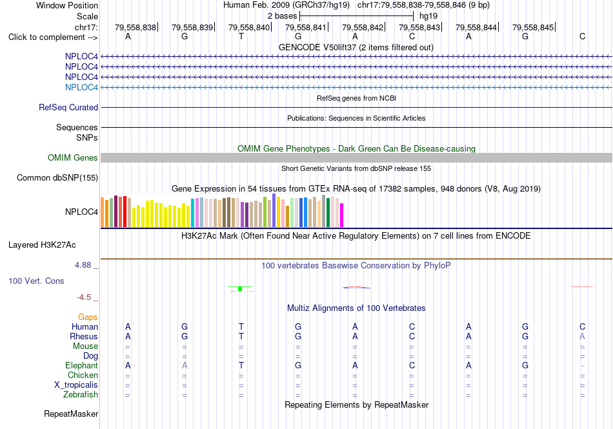Click position number 79,558,843 in the ruler
613x429 pixels.
tap(419, 27)
